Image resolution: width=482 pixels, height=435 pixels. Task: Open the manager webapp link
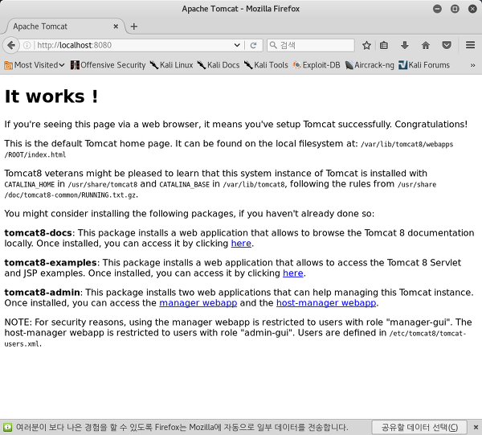coord(198,303)
